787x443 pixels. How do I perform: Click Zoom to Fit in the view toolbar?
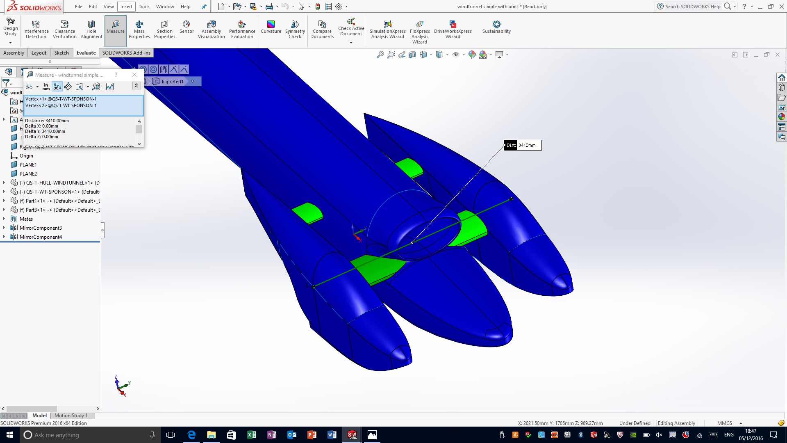380,55
